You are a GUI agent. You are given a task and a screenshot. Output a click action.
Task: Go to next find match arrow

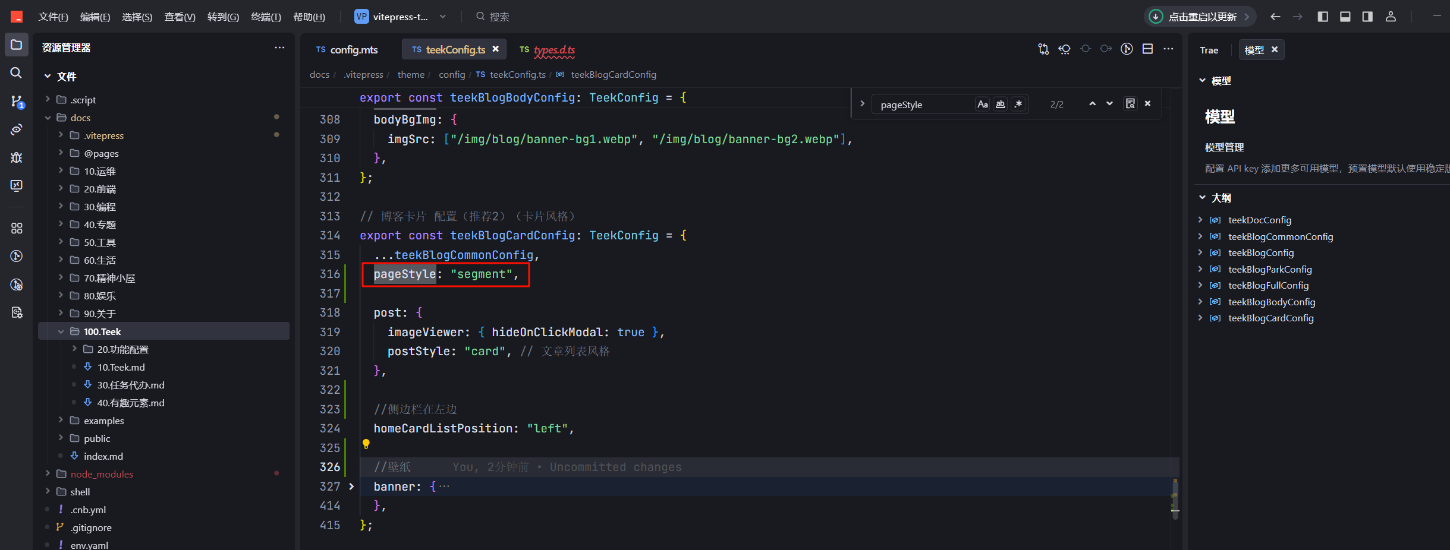[x=1109, y=104]
